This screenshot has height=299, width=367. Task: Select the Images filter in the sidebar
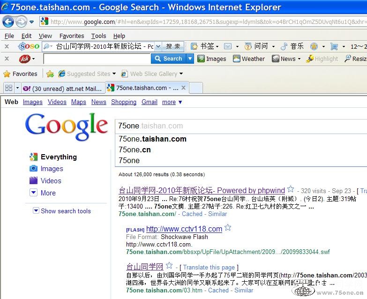click(46, 169)
